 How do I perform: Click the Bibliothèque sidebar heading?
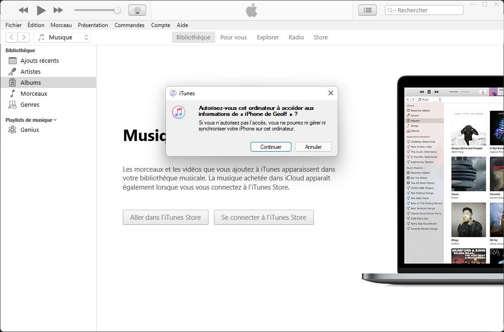tap(20, 50)
